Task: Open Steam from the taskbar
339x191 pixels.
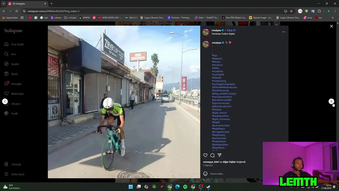Action: [x=208, y=187]
